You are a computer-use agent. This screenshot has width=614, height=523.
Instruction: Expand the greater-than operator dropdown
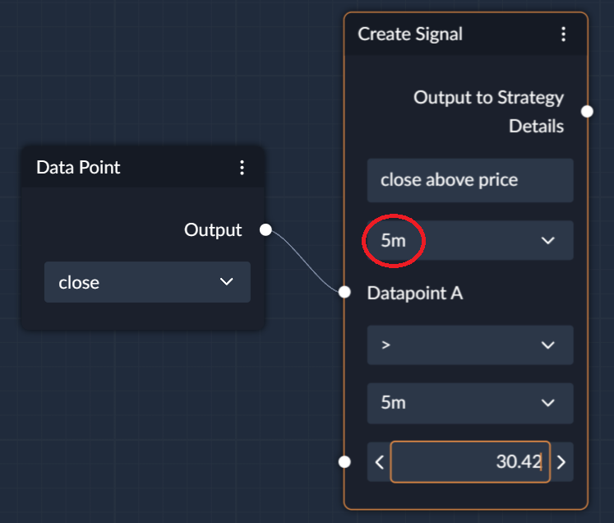[x=470, y=345]
